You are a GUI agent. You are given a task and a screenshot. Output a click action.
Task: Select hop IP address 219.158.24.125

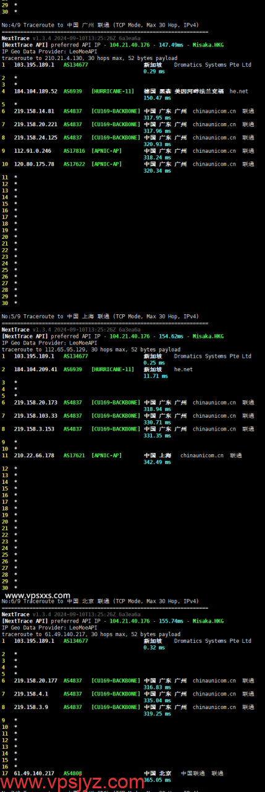[36, 137]
